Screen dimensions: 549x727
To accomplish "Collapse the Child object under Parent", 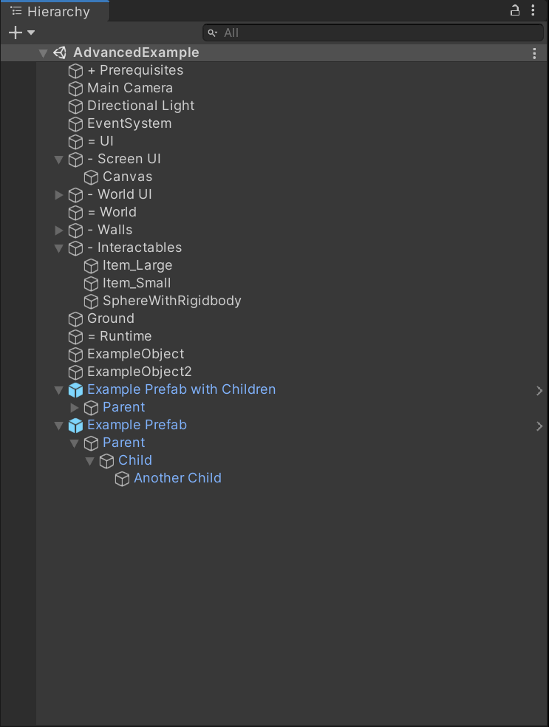I will point(90,460).
